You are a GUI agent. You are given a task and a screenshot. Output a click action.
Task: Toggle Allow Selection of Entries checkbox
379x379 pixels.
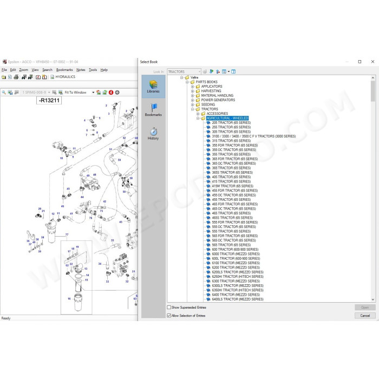click(169, 316)
